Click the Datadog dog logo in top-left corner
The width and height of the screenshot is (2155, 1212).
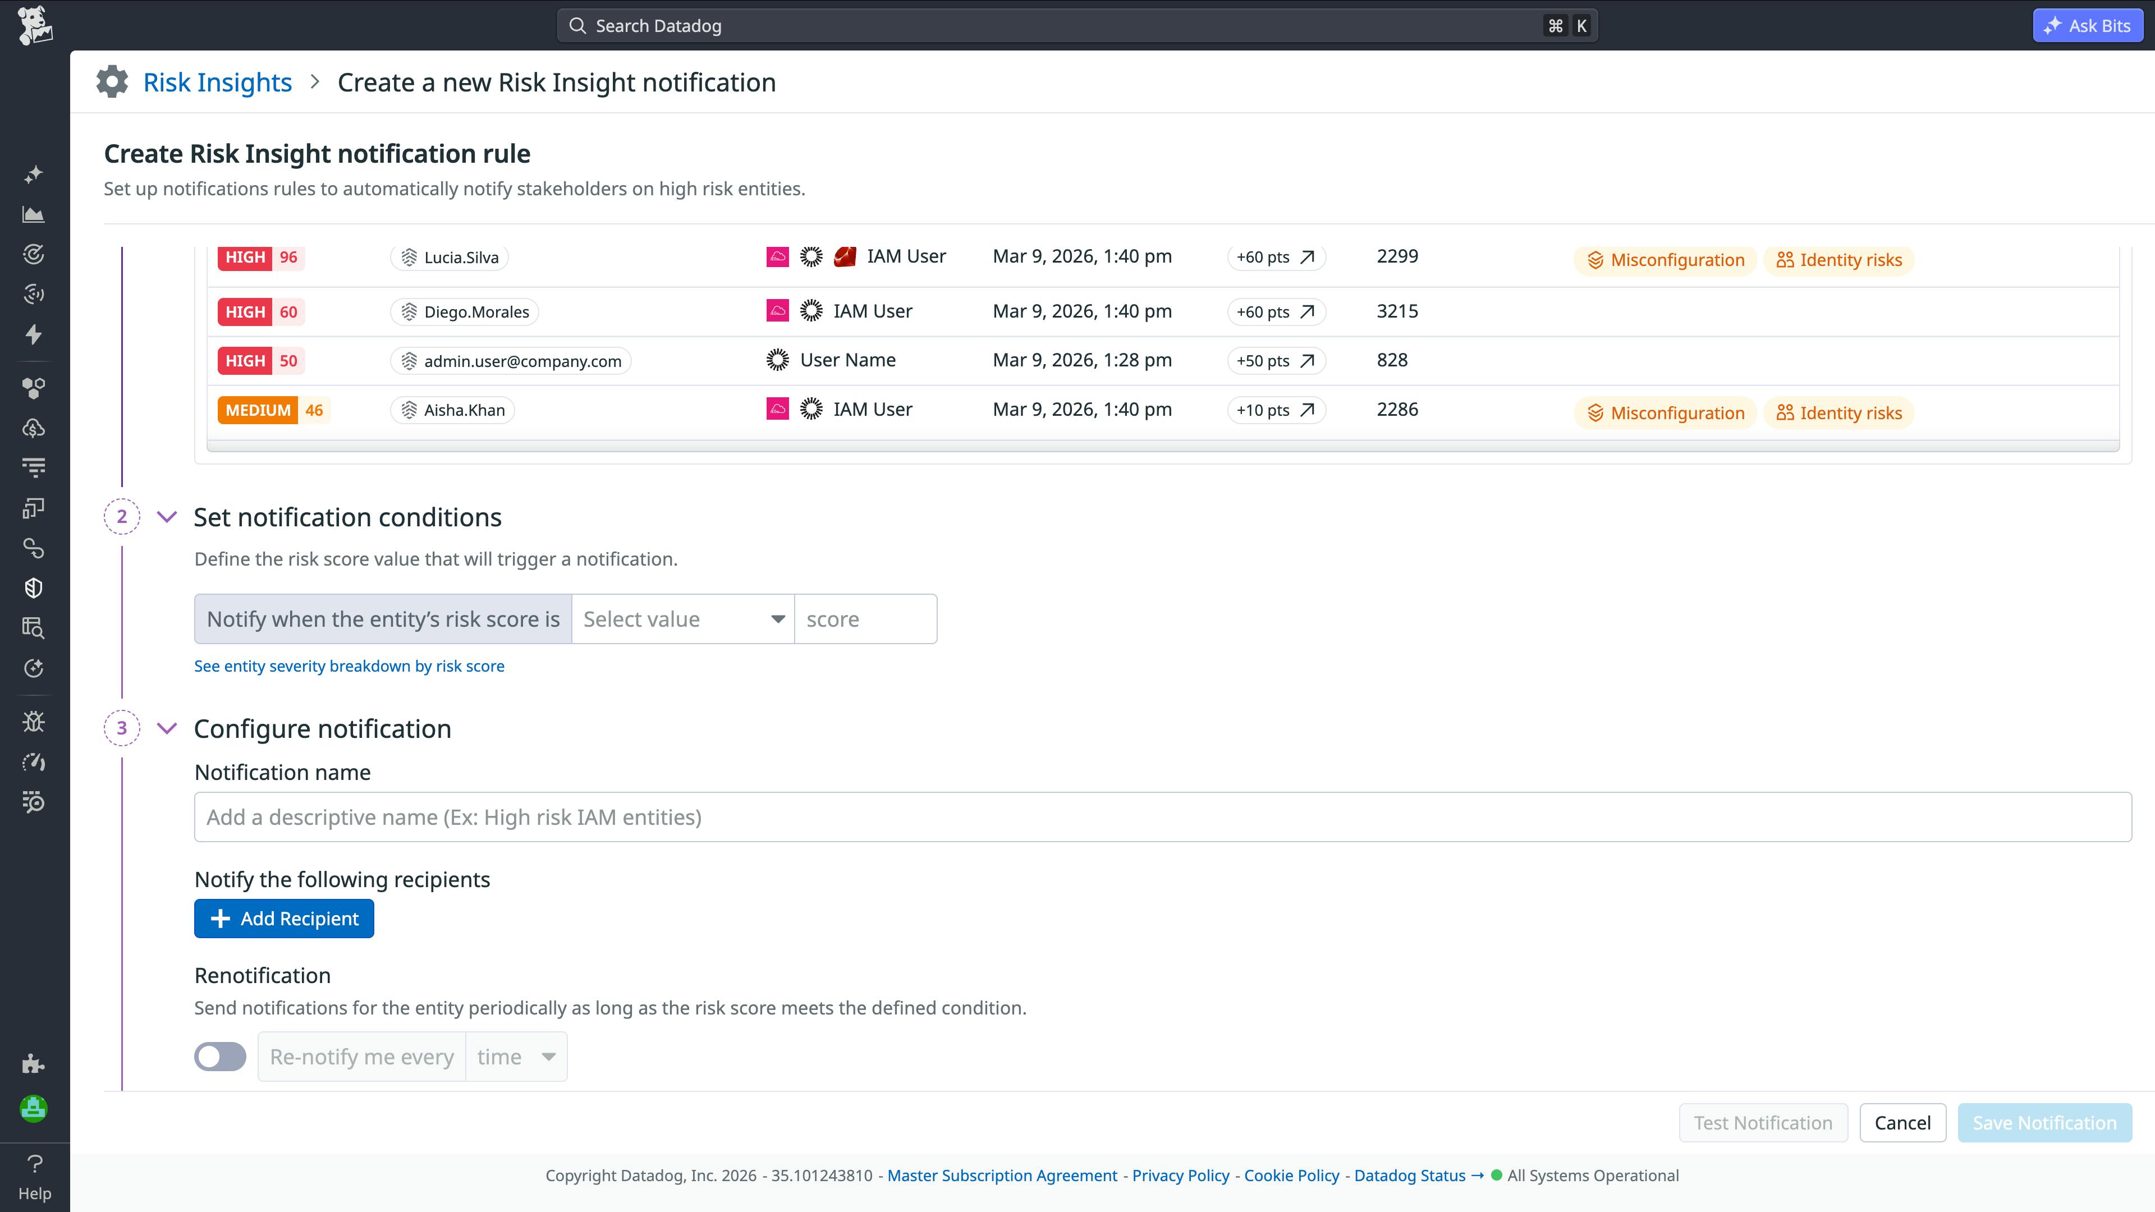coord(34,25)
